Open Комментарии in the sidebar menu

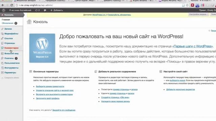pos(11,48)
